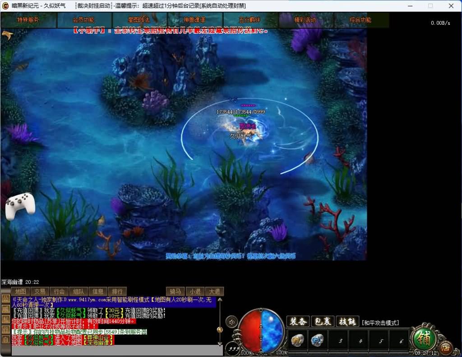
Task: Open the green 铺 shop button
Action: tap(424, 338)
